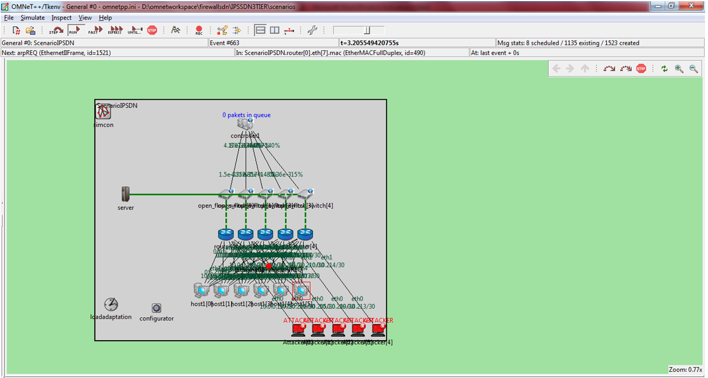This screenshot has width=708, height=378.
Task: Click the checkered flag finish icon
Action: (x=176, y=30)
